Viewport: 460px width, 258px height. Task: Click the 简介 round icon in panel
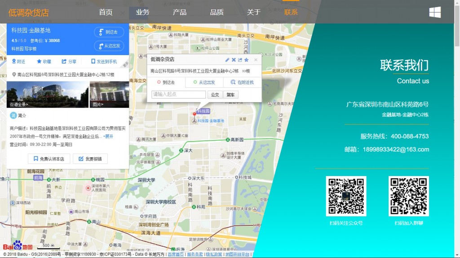[x=13, y=116]
